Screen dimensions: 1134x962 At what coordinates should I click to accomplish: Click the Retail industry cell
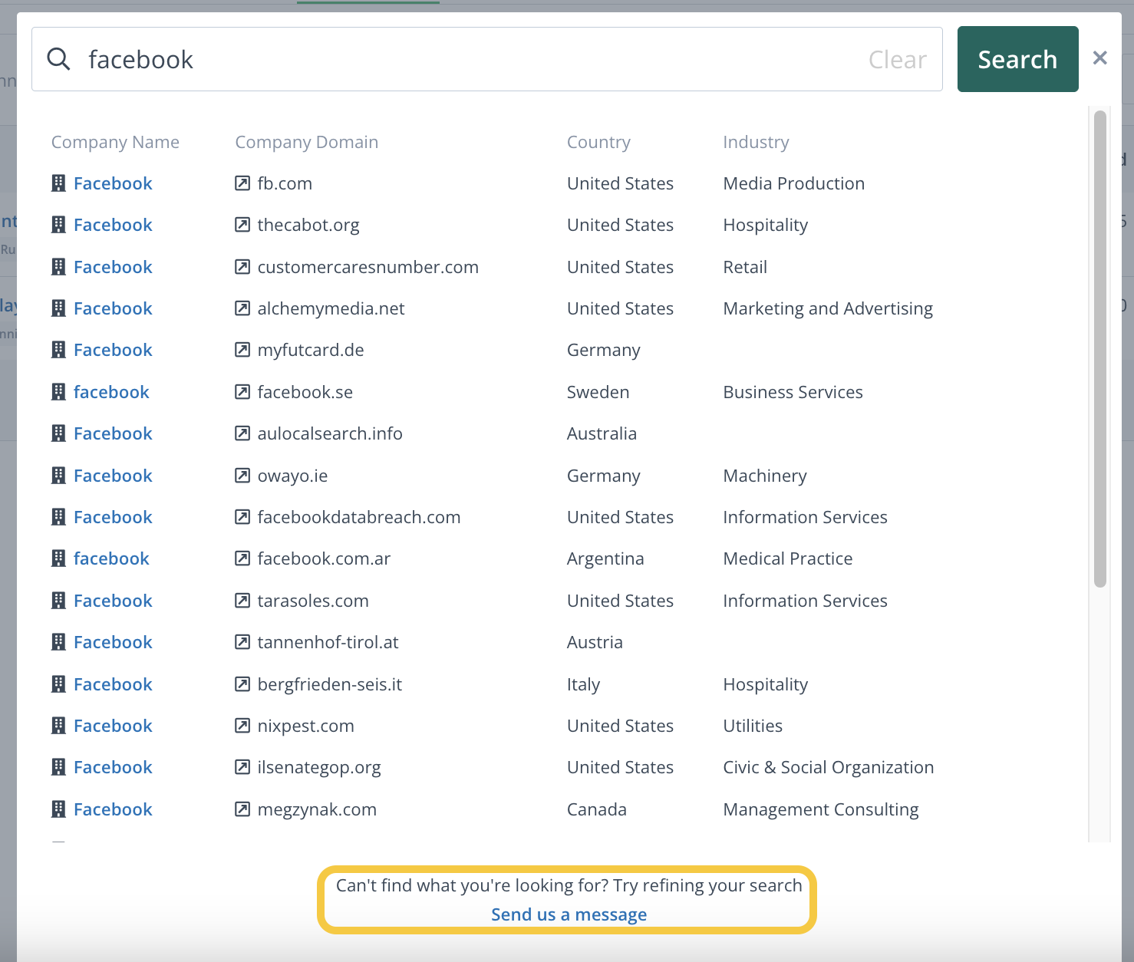tap(745, 267)
